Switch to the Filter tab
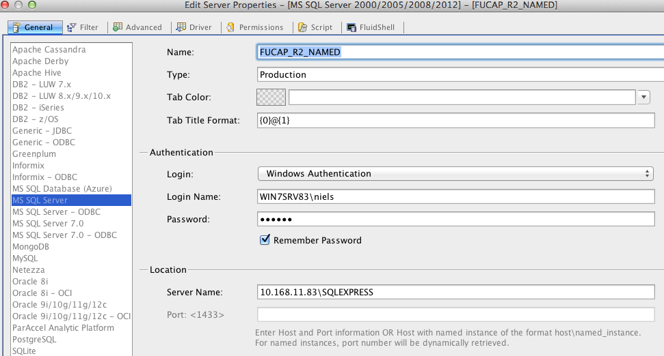The width and height of the screenshot is (664, 356). 83,27
